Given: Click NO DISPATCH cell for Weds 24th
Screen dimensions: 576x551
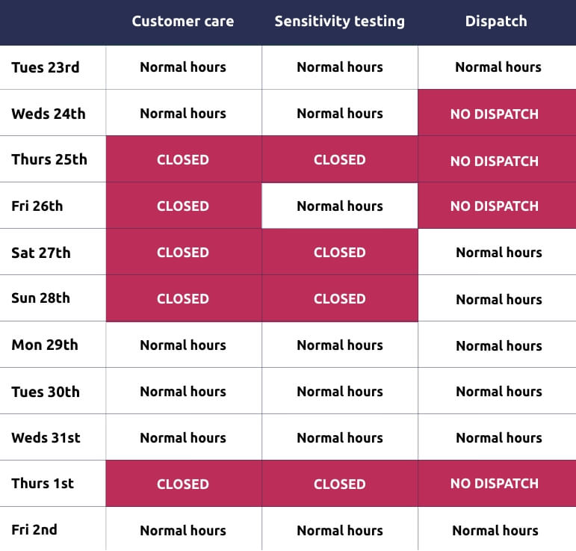Looking at the screenshot, I should pyautogui.click(x=495, y=114).
